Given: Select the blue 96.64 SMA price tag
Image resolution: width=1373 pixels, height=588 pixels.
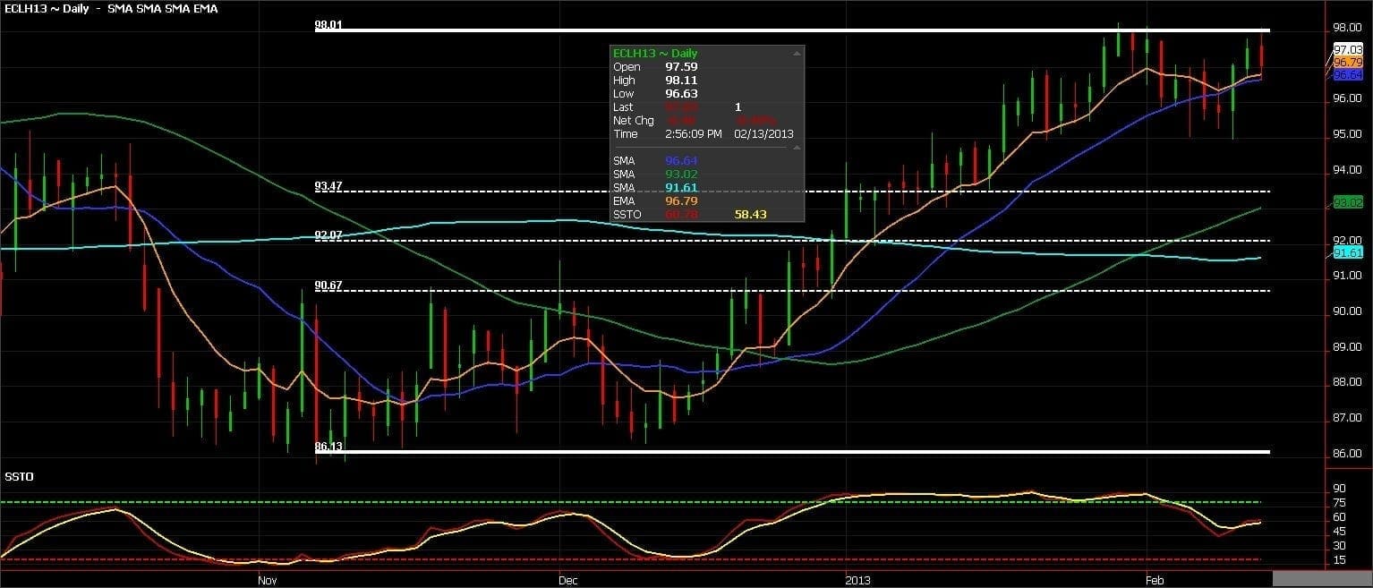Looking at the screenshot, I should click(1347, 75).
